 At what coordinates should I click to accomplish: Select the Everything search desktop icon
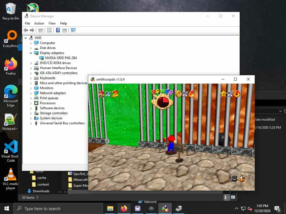click(11, 39)
